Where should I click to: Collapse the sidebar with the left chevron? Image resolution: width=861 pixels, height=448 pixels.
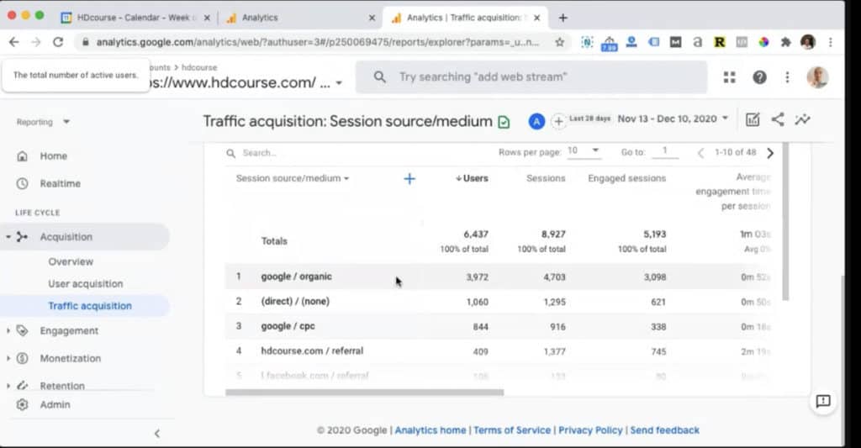157,434
